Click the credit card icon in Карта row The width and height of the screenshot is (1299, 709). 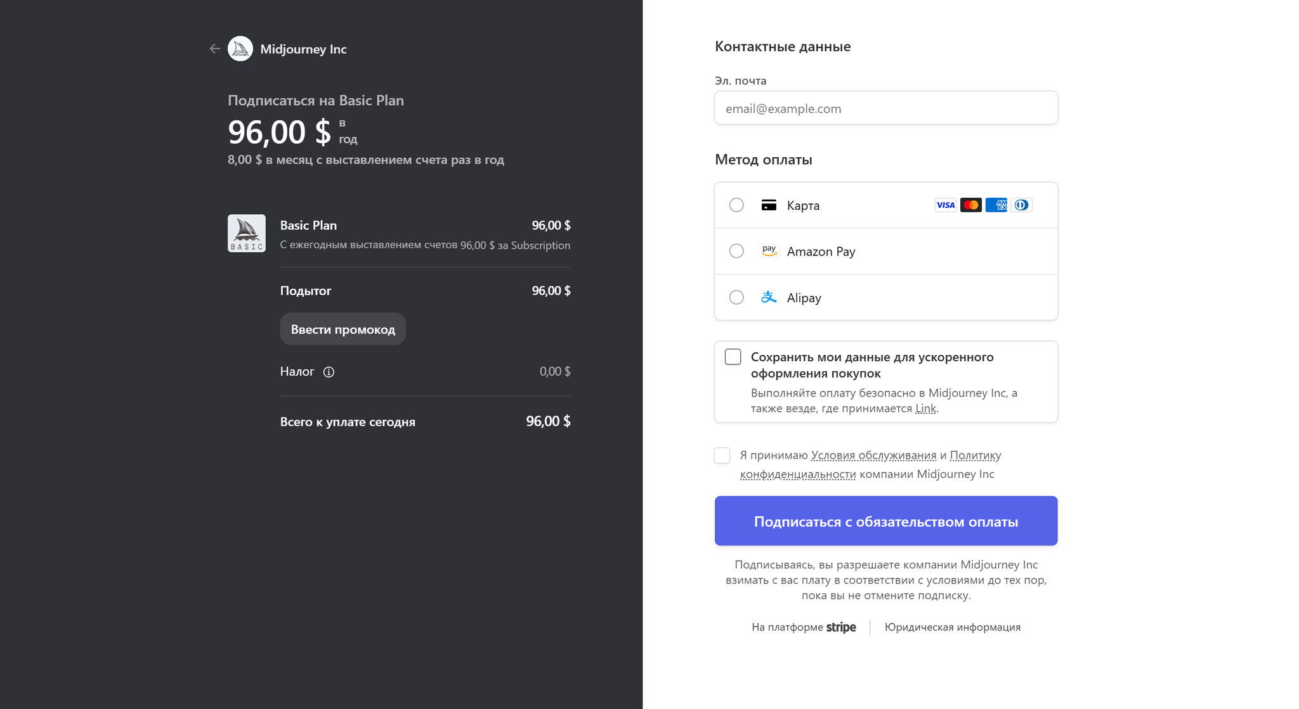pos(769,205)
